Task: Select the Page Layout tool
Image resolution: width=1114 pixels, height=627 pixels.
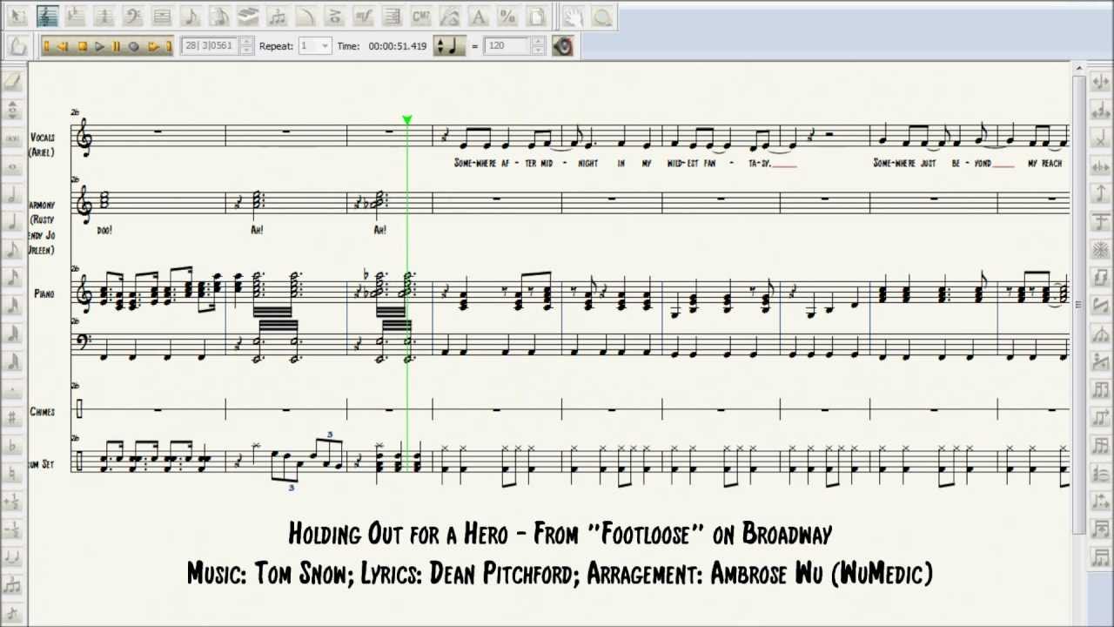Action: pos(536,17)
